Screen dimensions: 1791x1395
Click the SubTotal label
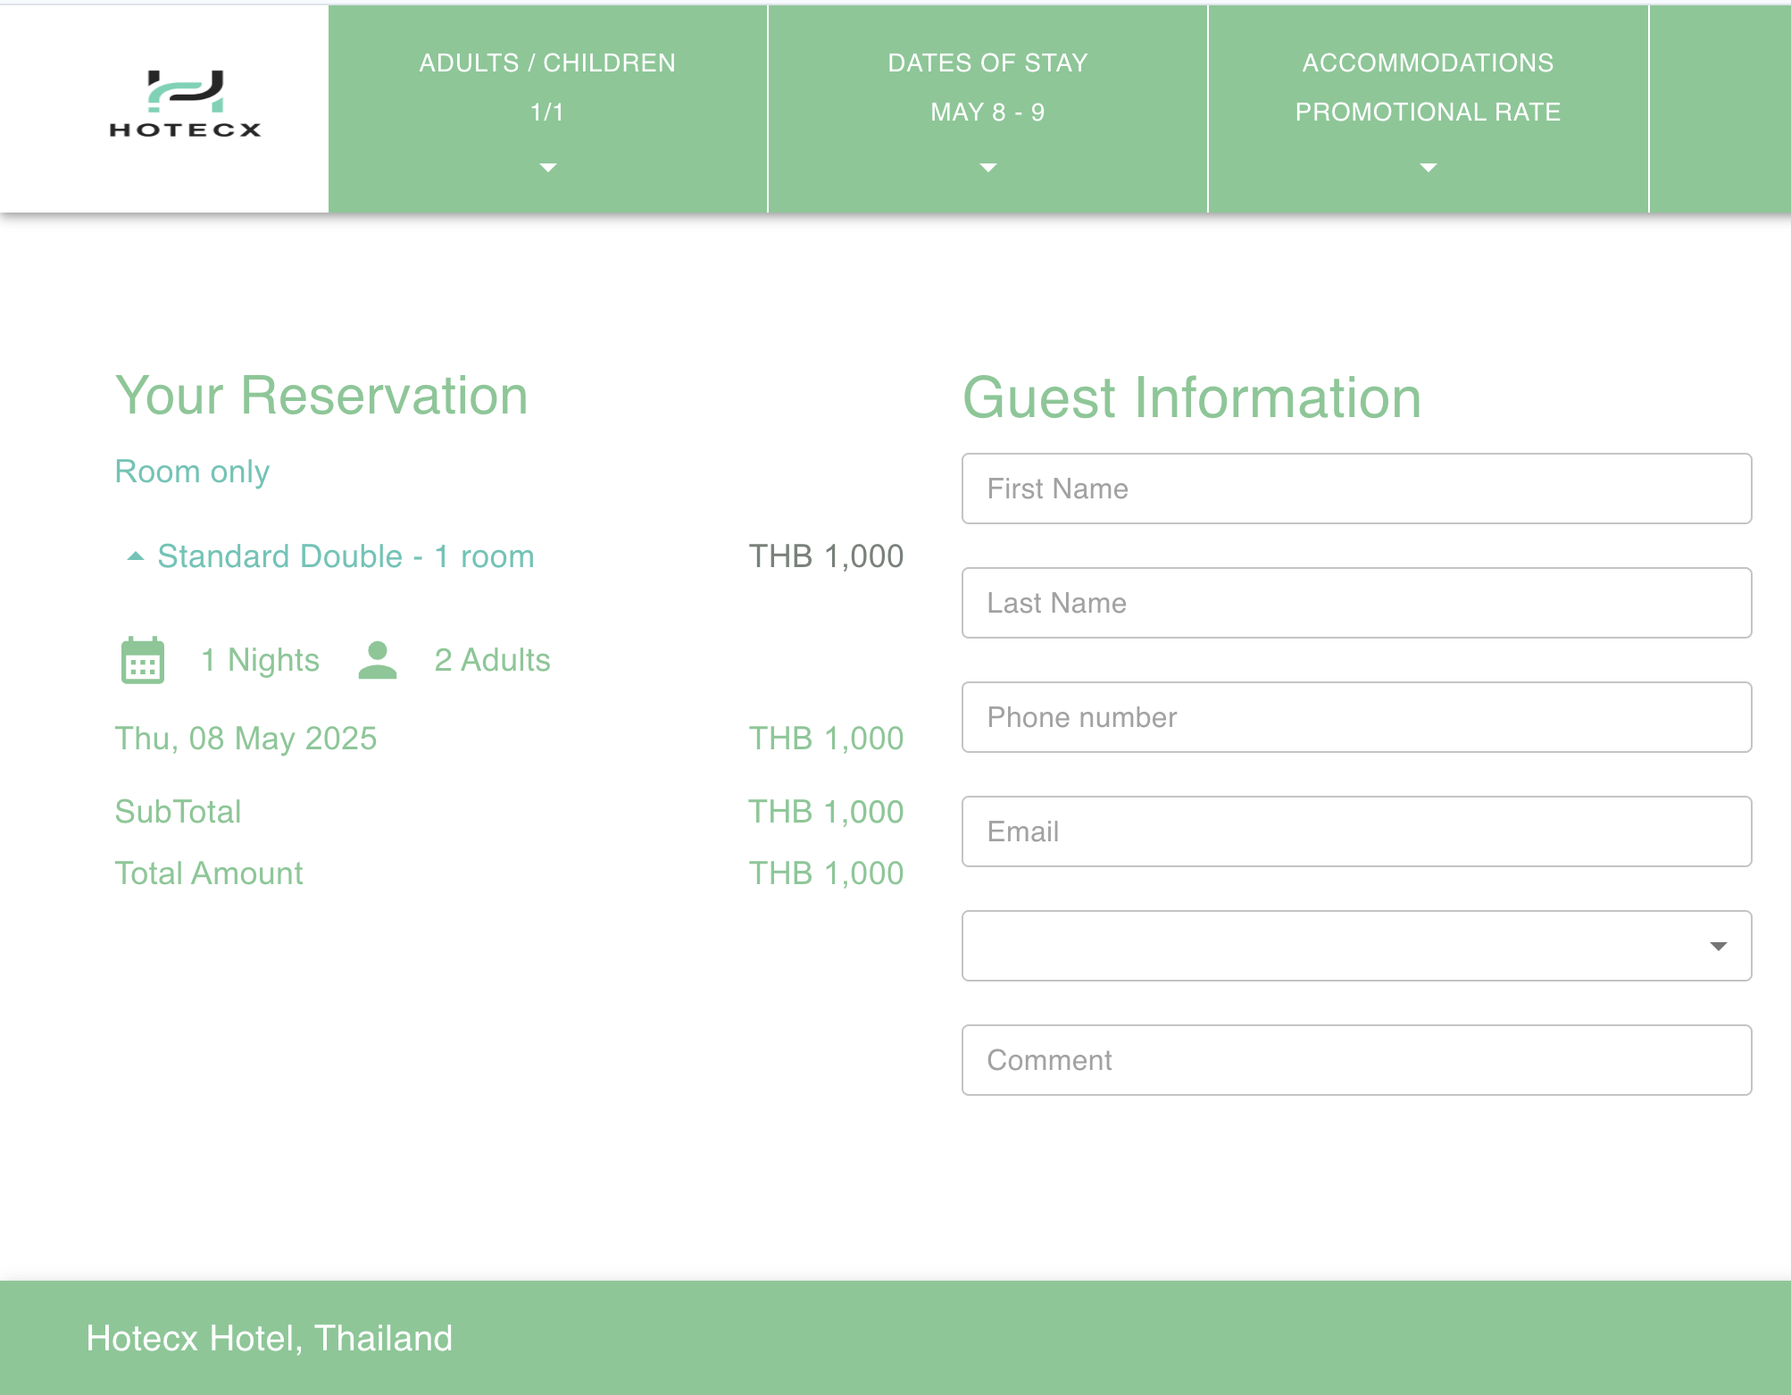pos(178,812)
